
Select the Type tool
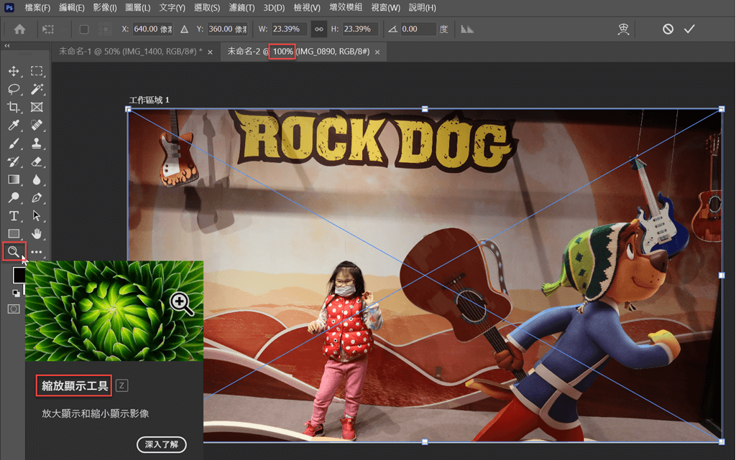tap(14, 215)
